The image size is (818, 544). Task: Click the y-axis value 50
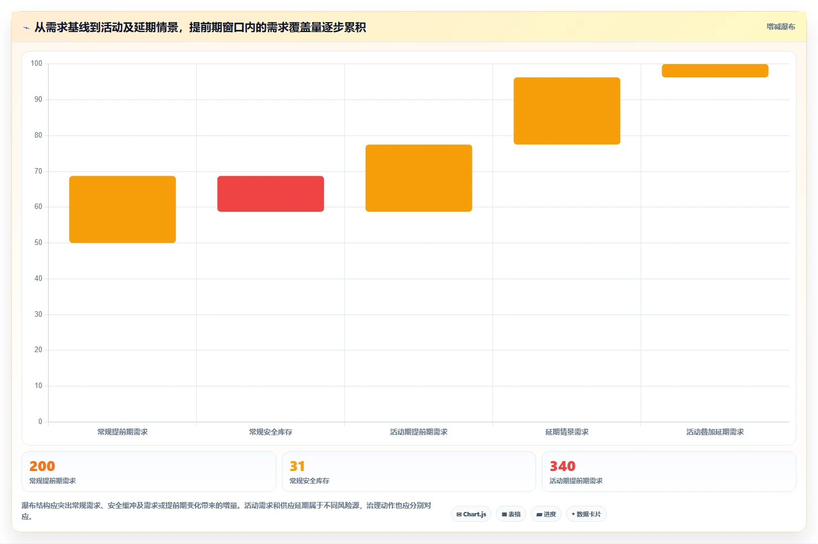coord(38,243)
